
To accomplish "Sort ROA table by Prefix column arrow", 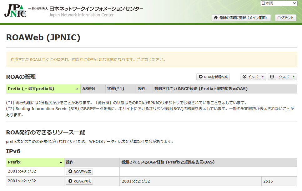I will [x=77, y=89].
